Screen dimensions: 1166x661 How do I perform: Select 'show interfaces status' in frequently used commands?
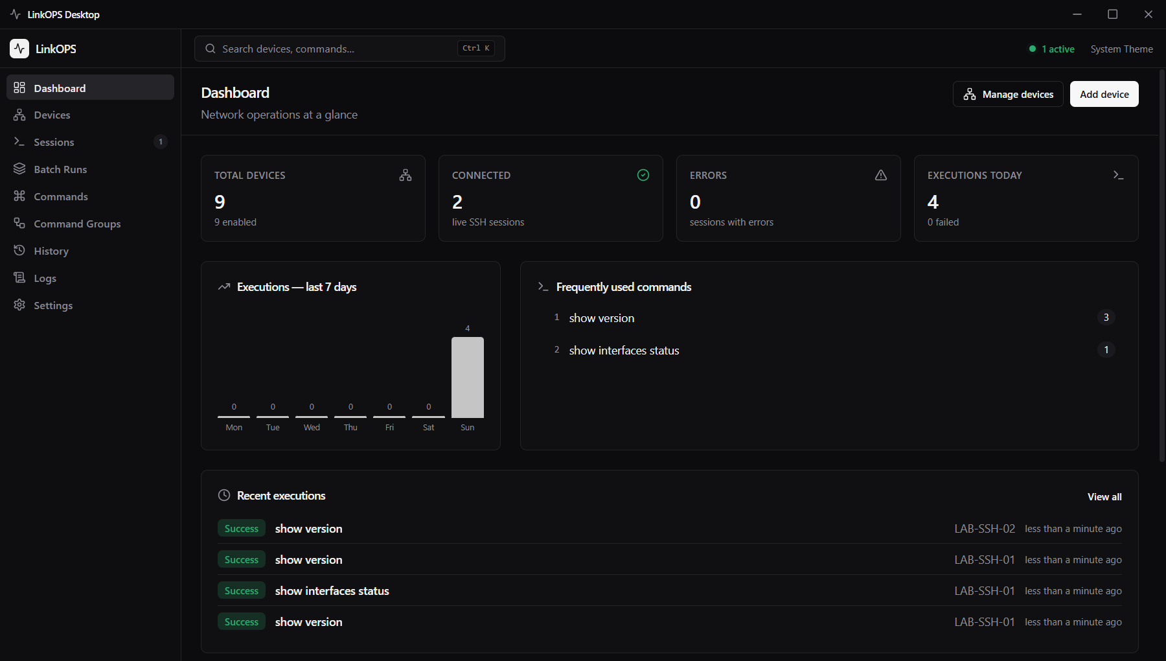point(624,350)
